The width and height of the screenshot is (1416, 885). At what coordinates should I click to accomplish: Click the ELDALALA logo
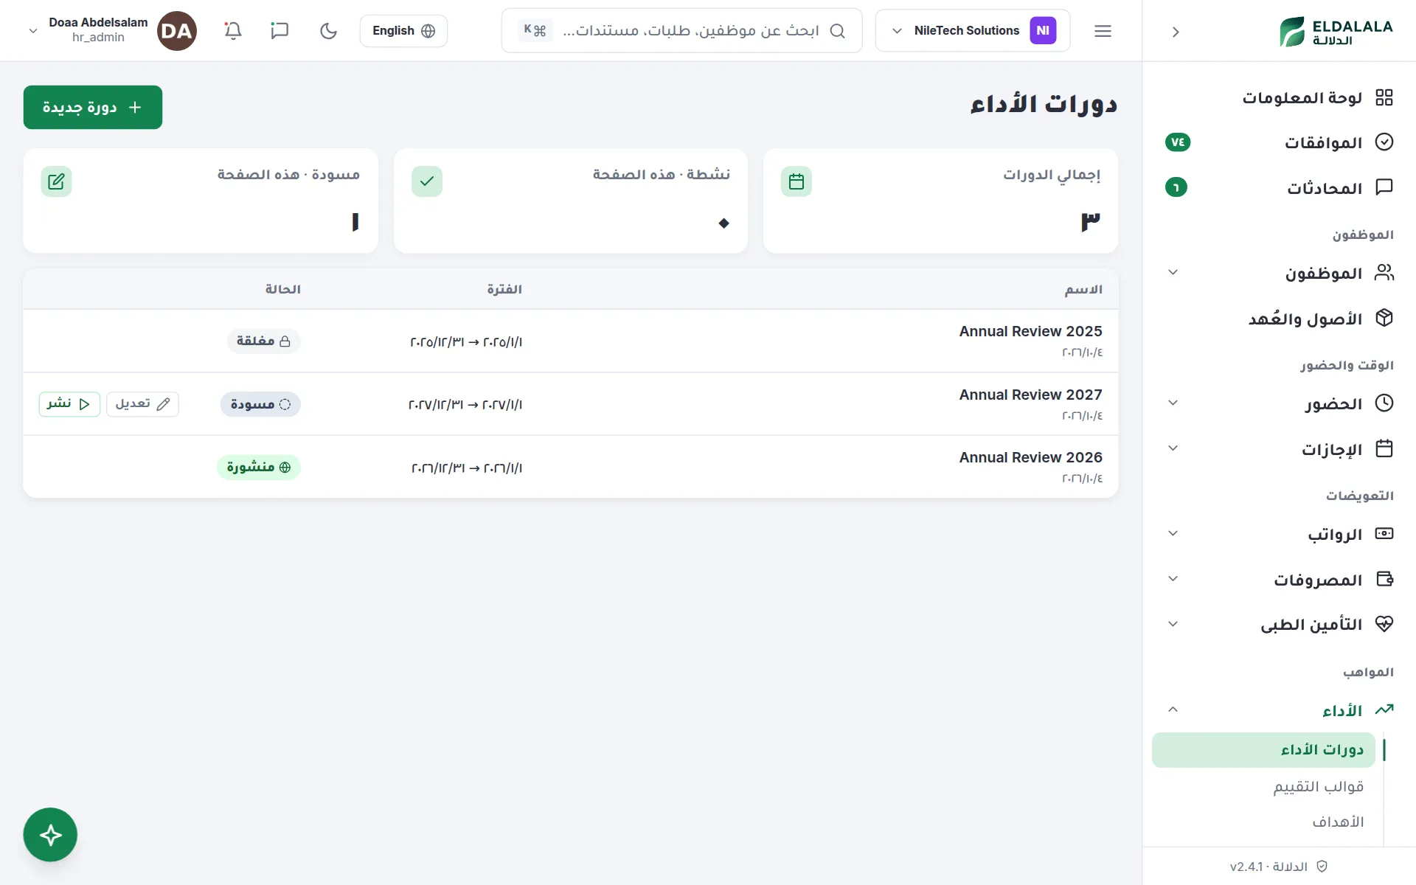point(1336,32)
